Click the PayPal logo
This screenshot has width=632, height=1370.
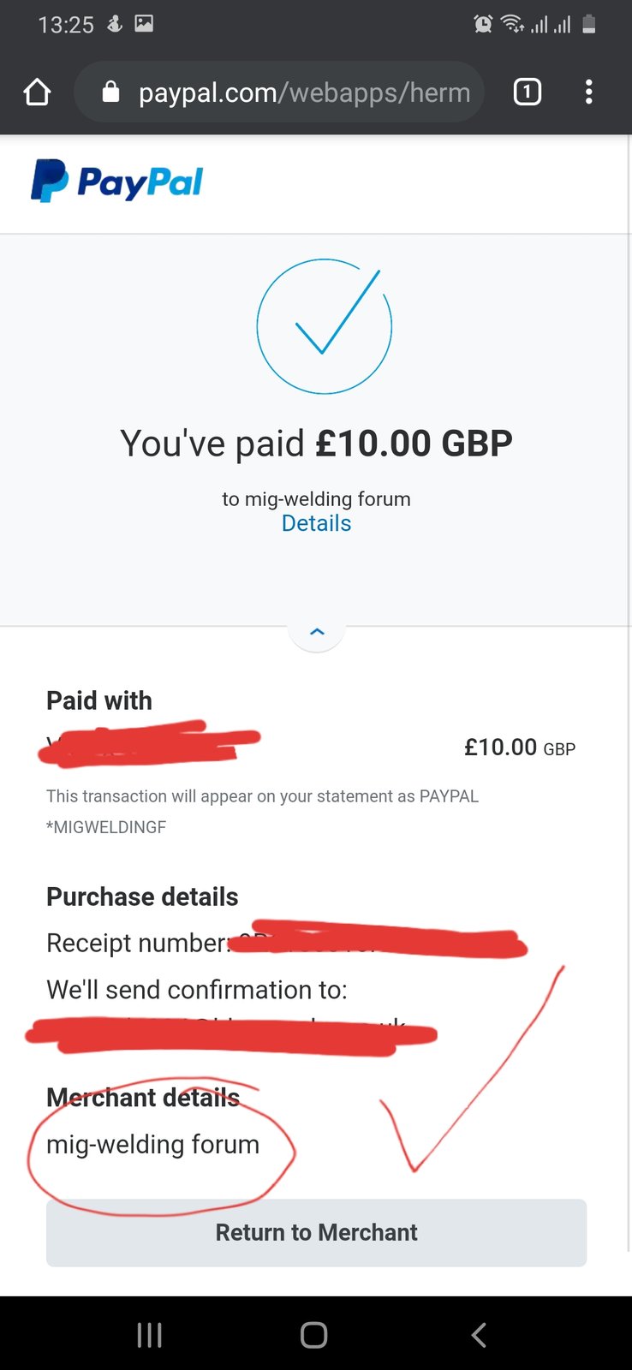117,182
